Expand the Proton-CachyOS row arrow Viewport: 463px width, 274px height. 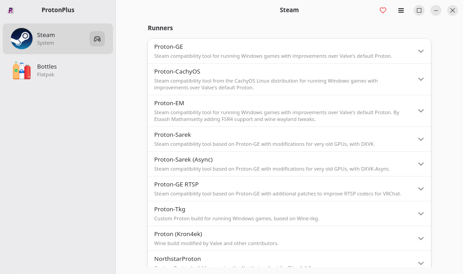coord(421,79)
